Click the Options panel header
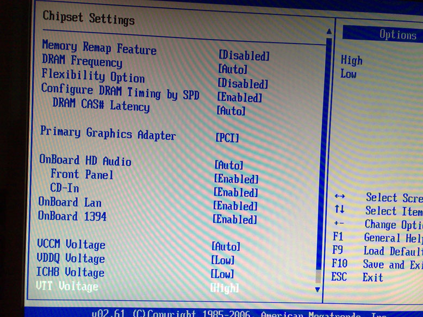Image resolution: width=423 pixels, height=317 pixels. [383, 35]
